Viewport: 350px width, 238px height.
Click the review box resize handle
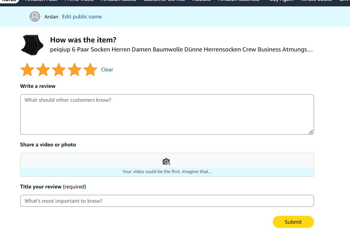click(311, 132)
